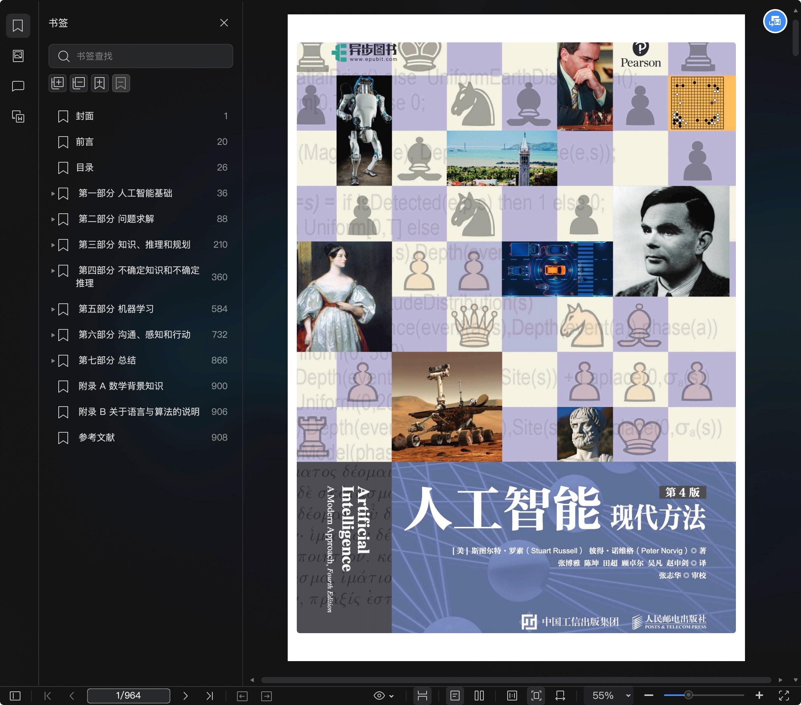This screenshot has width=801, height=705.
Task: Select two-page view
Action: [479, 696]
